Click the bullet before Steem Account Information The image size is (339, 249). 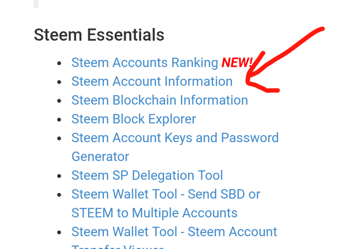59,82
